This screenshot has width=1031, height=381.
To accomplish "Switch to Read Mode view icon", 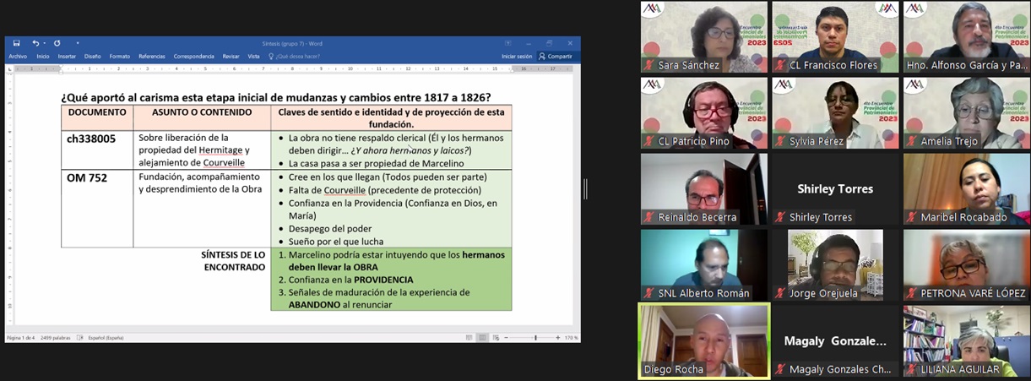I will click(x=469, y=337).
